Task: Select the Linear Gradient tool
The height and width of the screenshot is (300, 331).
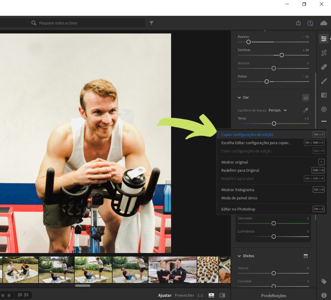Action: (324, 95)
